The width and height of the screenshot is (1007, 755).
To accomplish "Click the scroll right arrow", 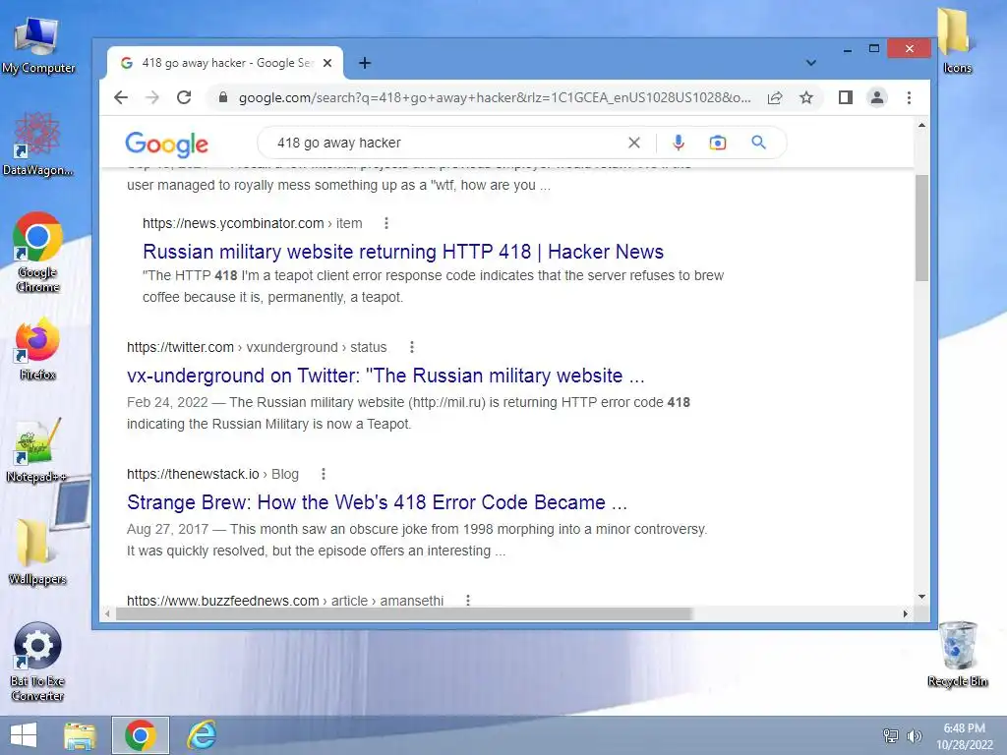I will [x=905, y=613].
